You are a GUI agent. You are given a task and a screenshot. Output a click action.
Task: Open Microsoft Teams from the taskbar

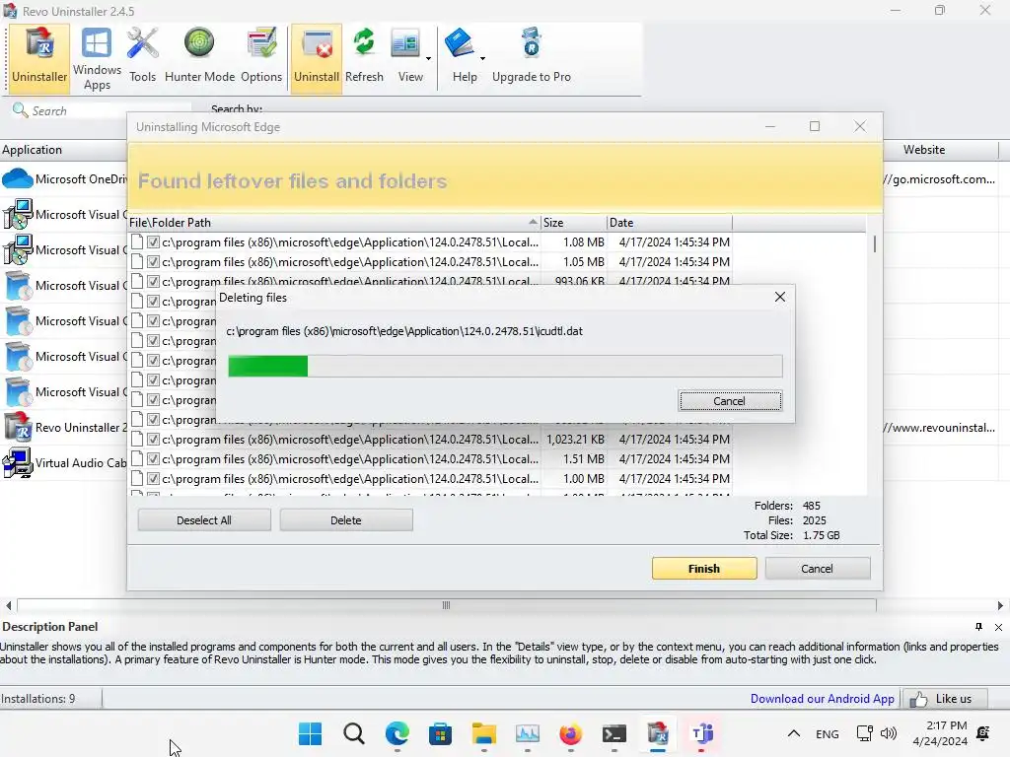pyautogui.click(x=701, y=733)
